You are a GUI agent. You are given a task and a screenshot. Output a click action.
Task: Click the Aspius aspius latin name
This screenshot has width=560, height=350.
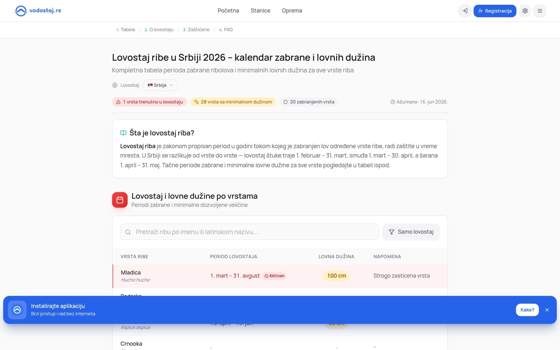(x=135, y=328)
